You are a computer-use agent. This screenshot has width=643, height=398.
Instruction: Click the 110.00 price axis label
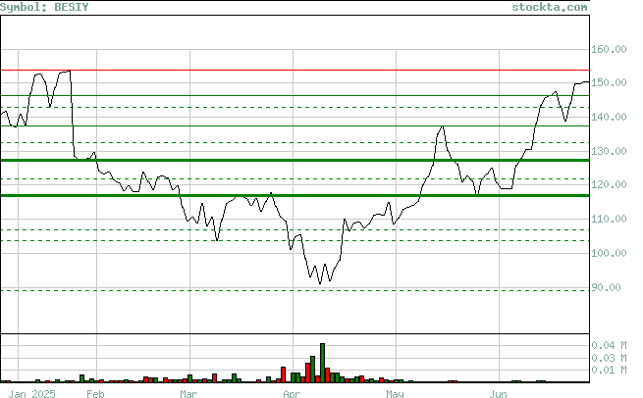tap(609, 219)
